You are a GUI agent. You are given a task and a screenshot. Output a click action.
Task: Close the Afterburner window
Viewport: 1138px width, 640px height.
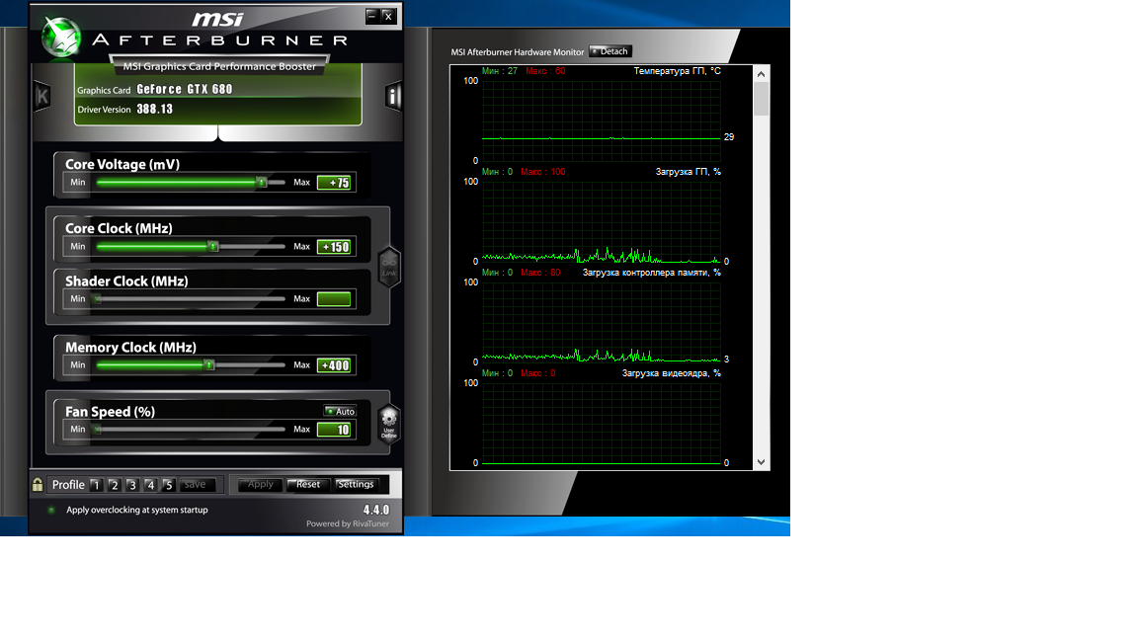click(x=388, y=15)
